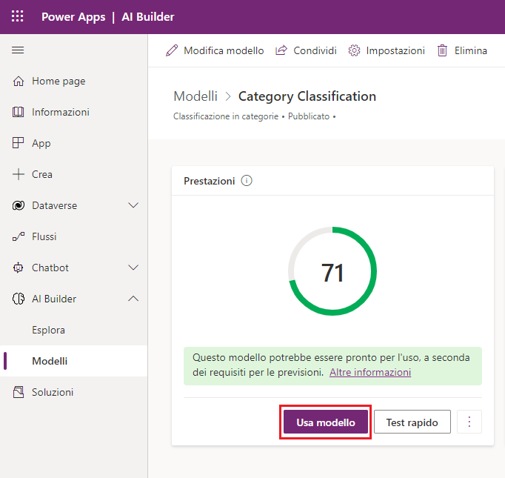The width and height of the screenshot is (505, 478).
Task: Click the Usa modello button
Action: pyautogui.click(x=326, y=422)
